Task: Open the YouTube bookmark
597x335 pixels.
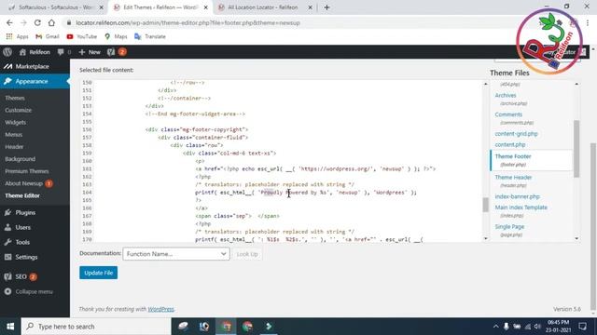Action: coord(81,36)
